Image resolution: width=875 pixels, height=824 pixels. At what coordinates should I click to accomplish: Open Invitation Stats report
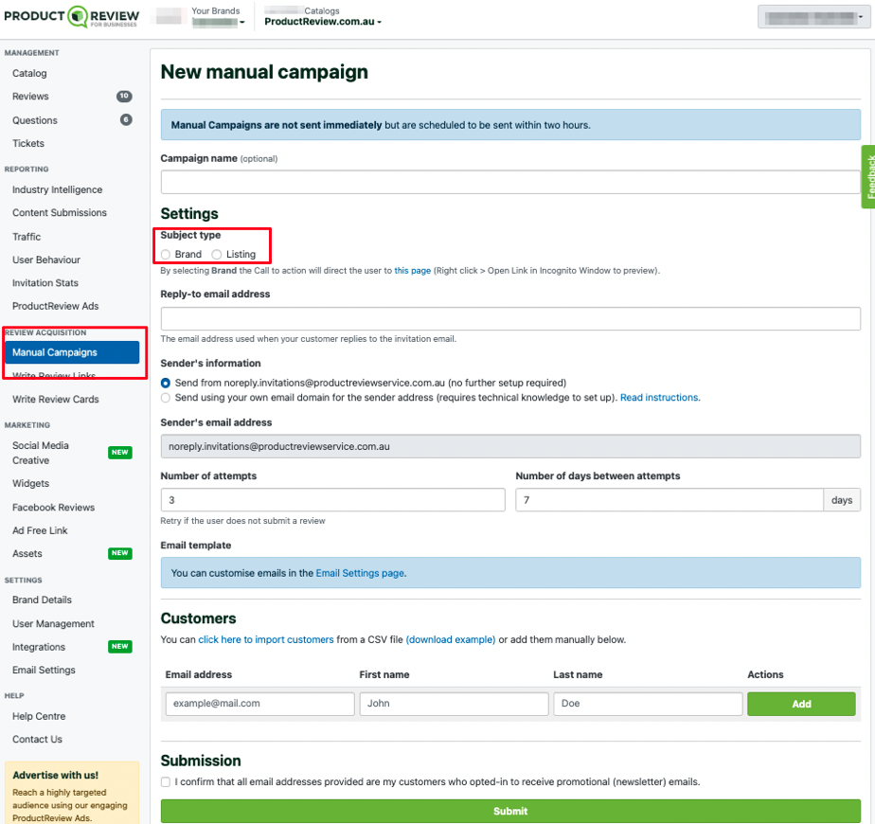click(45, 283)
